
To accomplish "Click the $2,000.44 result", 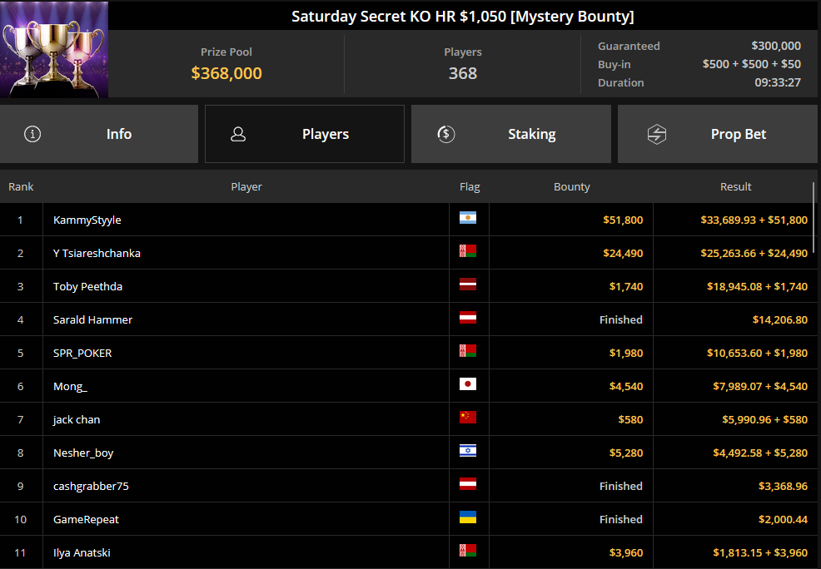I will [783, 519].
